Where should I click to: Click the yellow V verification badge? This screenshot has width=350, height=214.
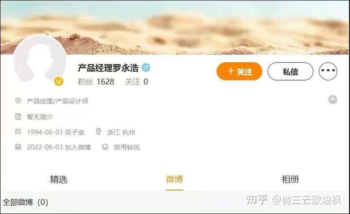[x=59, y=82]
